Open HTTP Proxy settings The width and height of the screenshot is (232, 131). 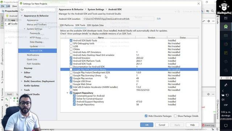[35, 37]
